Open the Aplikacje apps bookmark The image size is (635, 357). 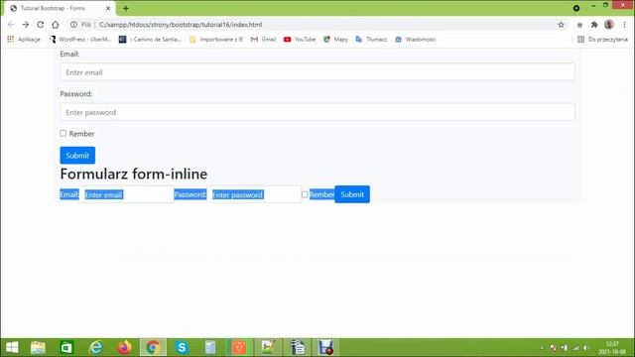point(24,40)
